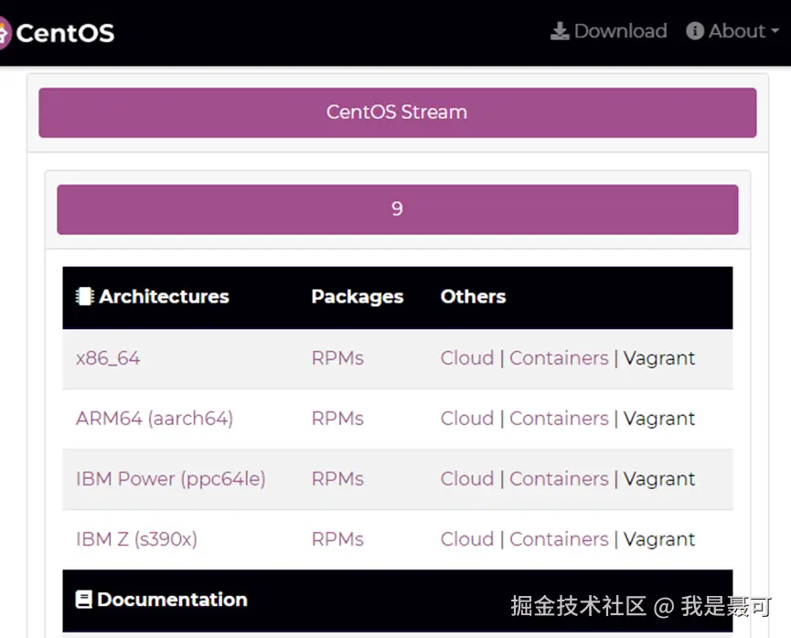Collapse the version 9 panel
This screenshot has width=791, height=638.
click(x=397, y=209)
